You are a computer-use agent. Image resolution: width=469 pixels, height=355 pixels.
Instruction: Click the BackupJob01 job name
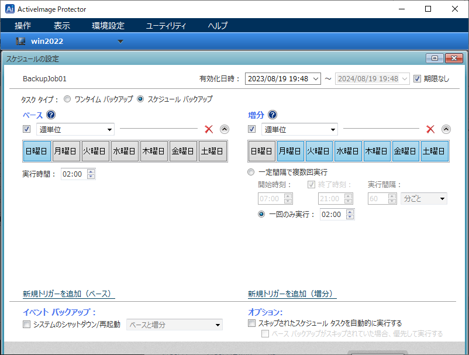coord(44,78)
